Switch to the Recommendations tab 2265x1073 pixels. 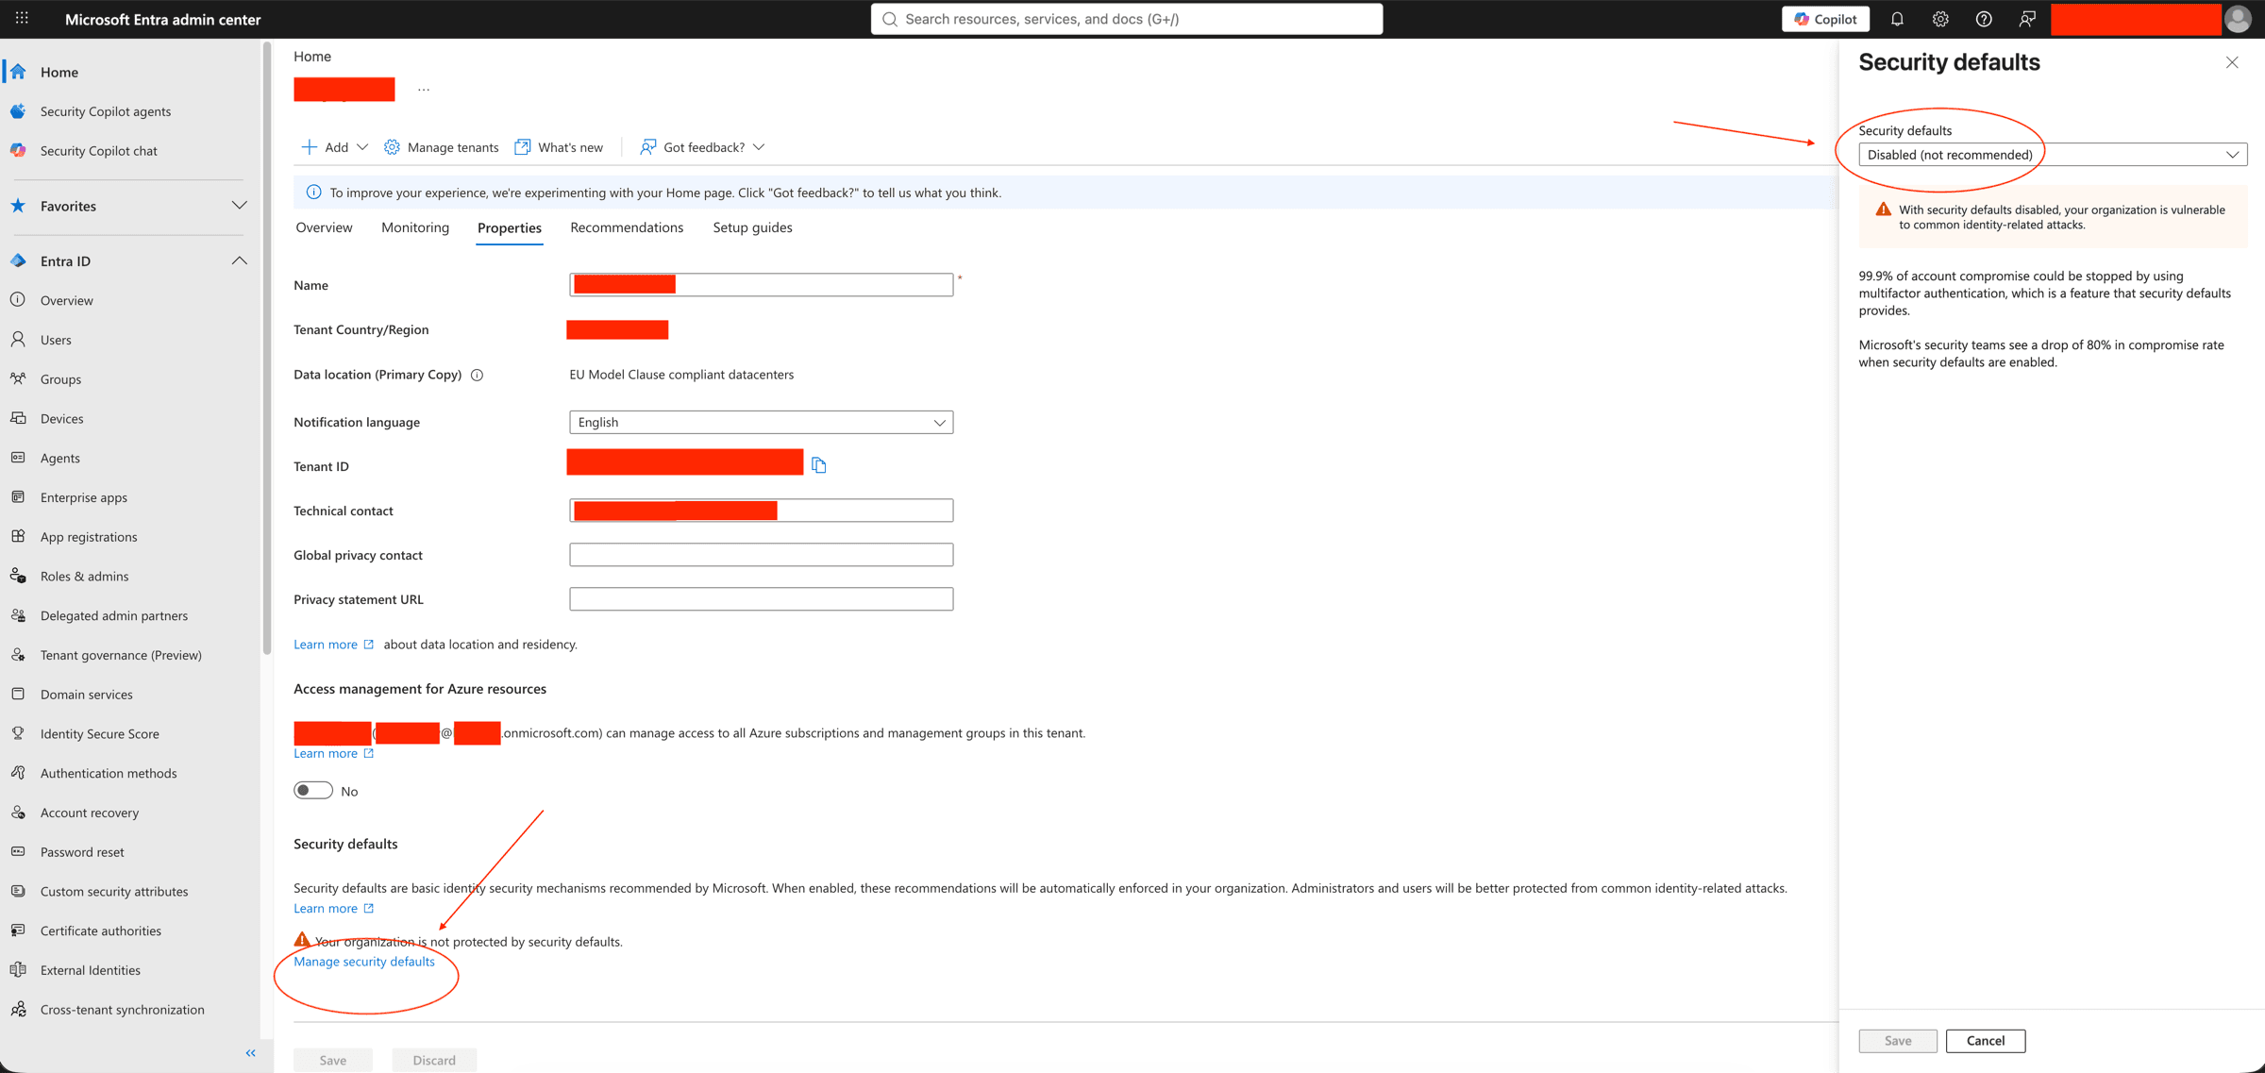[627, 227]
